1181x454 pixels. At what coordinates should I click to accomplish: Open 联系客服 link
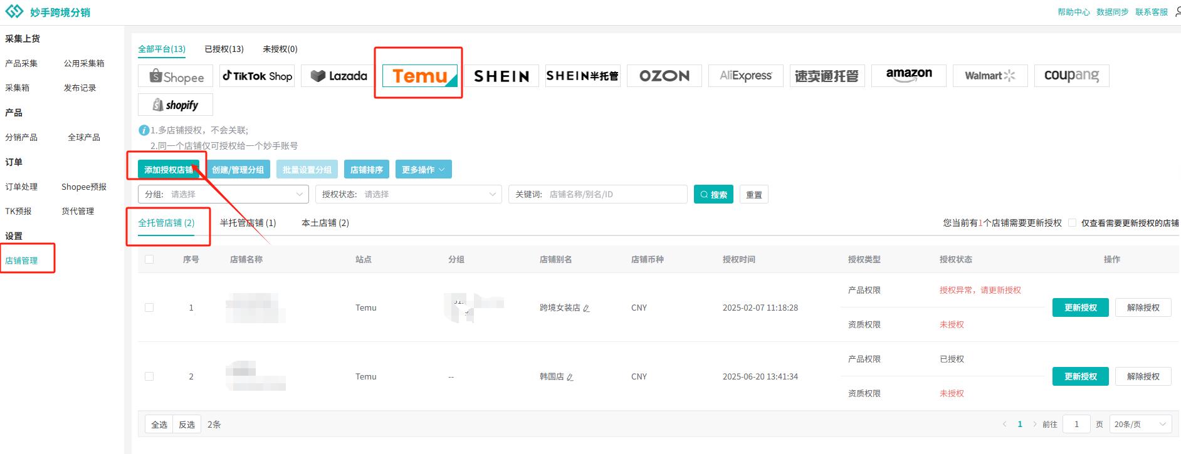pyautogui.click(x=1152, y=12)
